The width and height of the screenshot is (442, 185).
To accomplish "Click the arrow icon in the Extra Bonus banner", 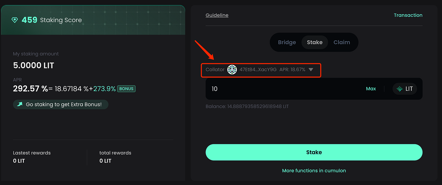I will click(20, 104).
